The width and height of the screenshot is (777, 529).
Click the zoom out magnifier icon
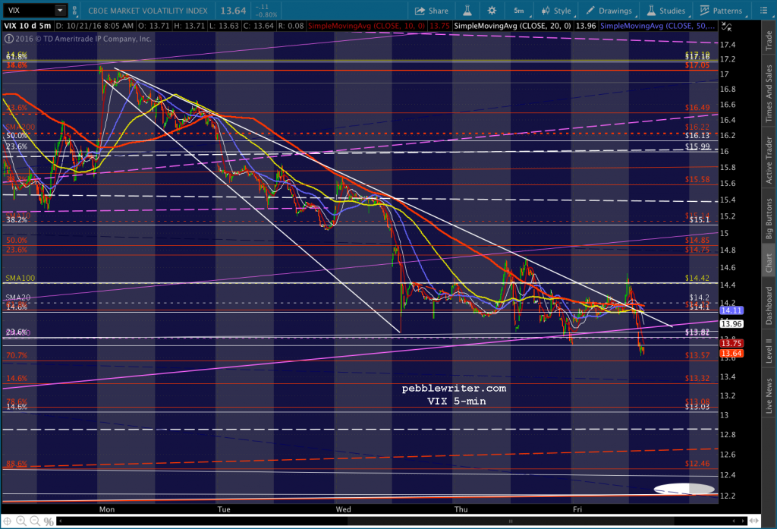point(35,521)
